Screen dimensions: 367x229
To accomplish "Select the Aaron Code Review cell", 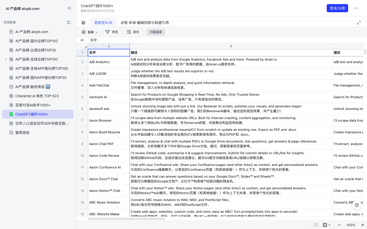I will point(109,156).
